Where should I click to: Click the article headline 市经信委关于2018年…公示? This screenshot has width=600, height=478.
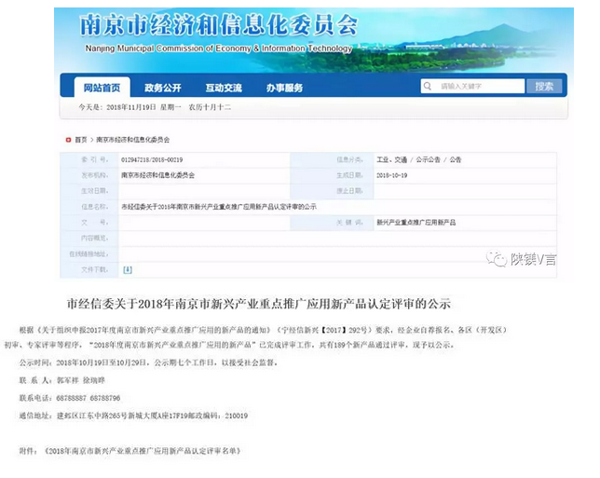click(259, 304)
